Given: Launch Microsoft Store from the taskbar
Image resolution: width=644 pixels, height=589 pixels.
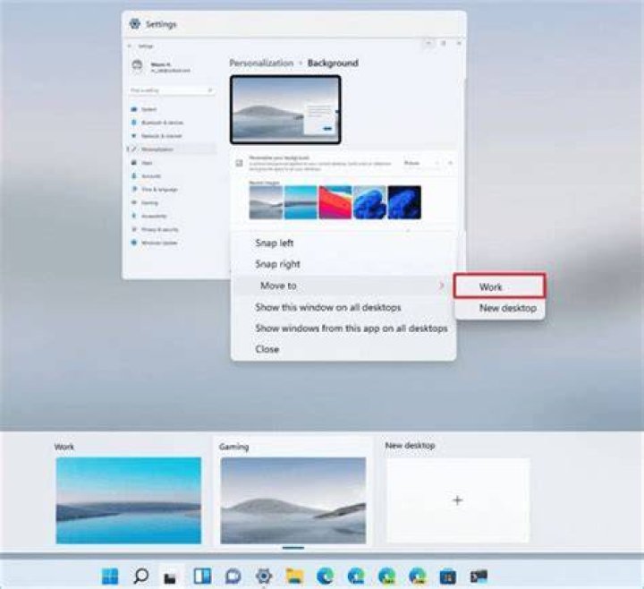Looking at the screenshot, I should point(448,576).
